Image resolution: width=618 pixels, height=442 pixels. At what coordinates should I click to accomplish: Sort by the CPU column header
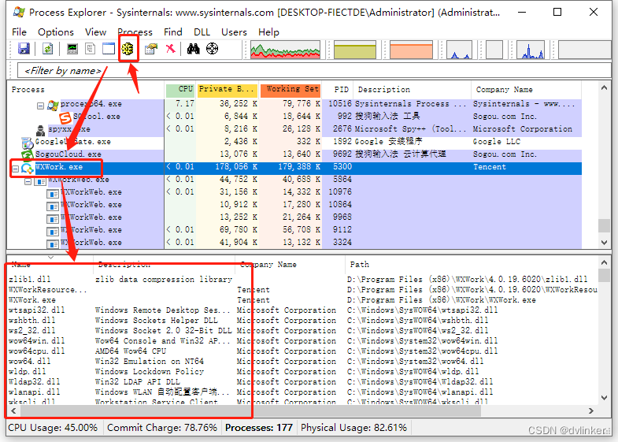click(x=180, y=90)
